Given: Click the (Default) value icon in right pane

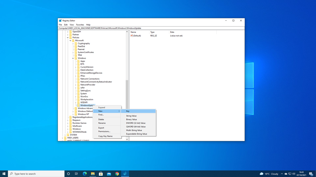Looking at the screenshot, I should coord(132,36).
